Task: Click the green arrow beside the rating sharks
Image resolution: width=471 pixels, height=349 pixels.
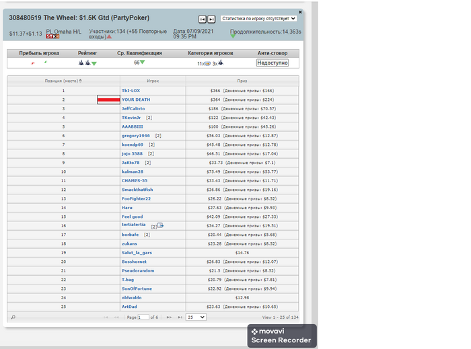Action: [94, 63]
